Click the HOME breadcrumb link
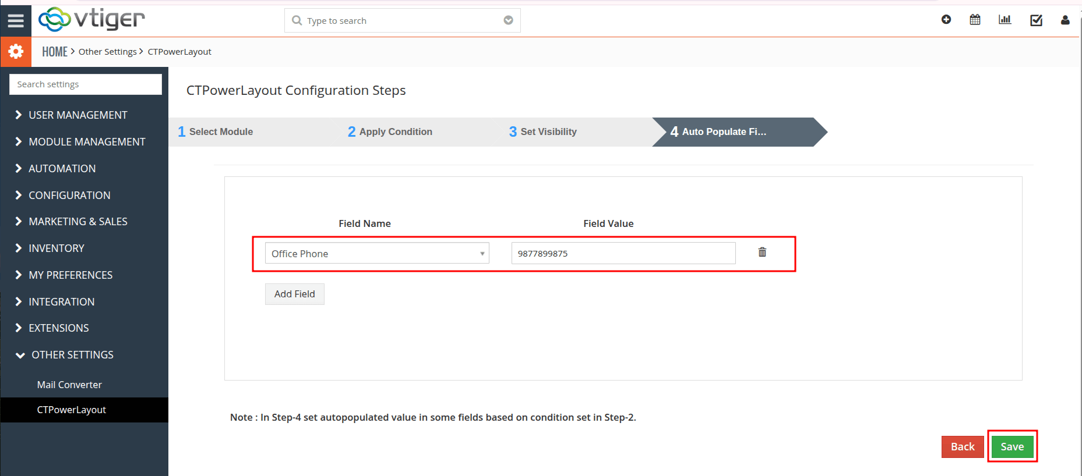This screenshot has height=476, width=1082. click(x=55, y=52)
